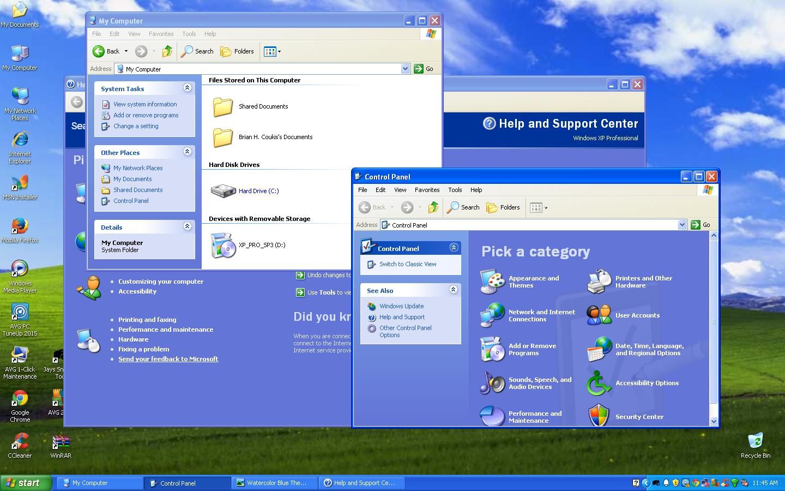Collapse System Tasks panel in My Computer
Screen dimensions: 785x491
[187, 88]
